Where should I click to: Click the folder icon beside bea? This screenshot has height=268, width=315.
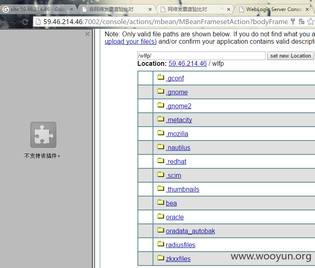pyautogui.click(x=161, y=202)
